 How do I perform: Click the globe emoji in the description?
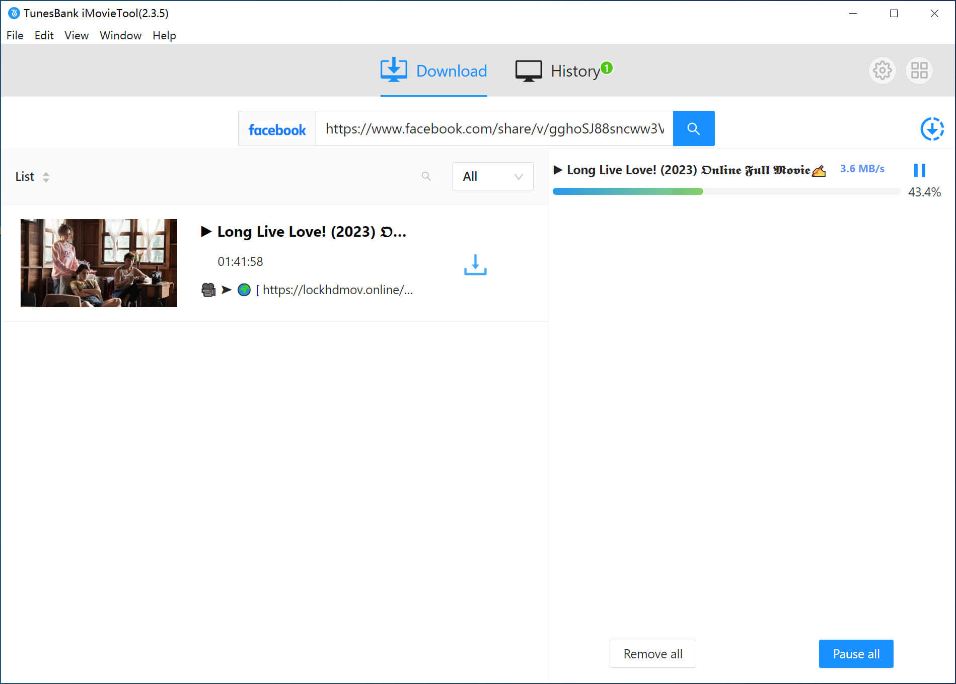click(x=244, y=290)
